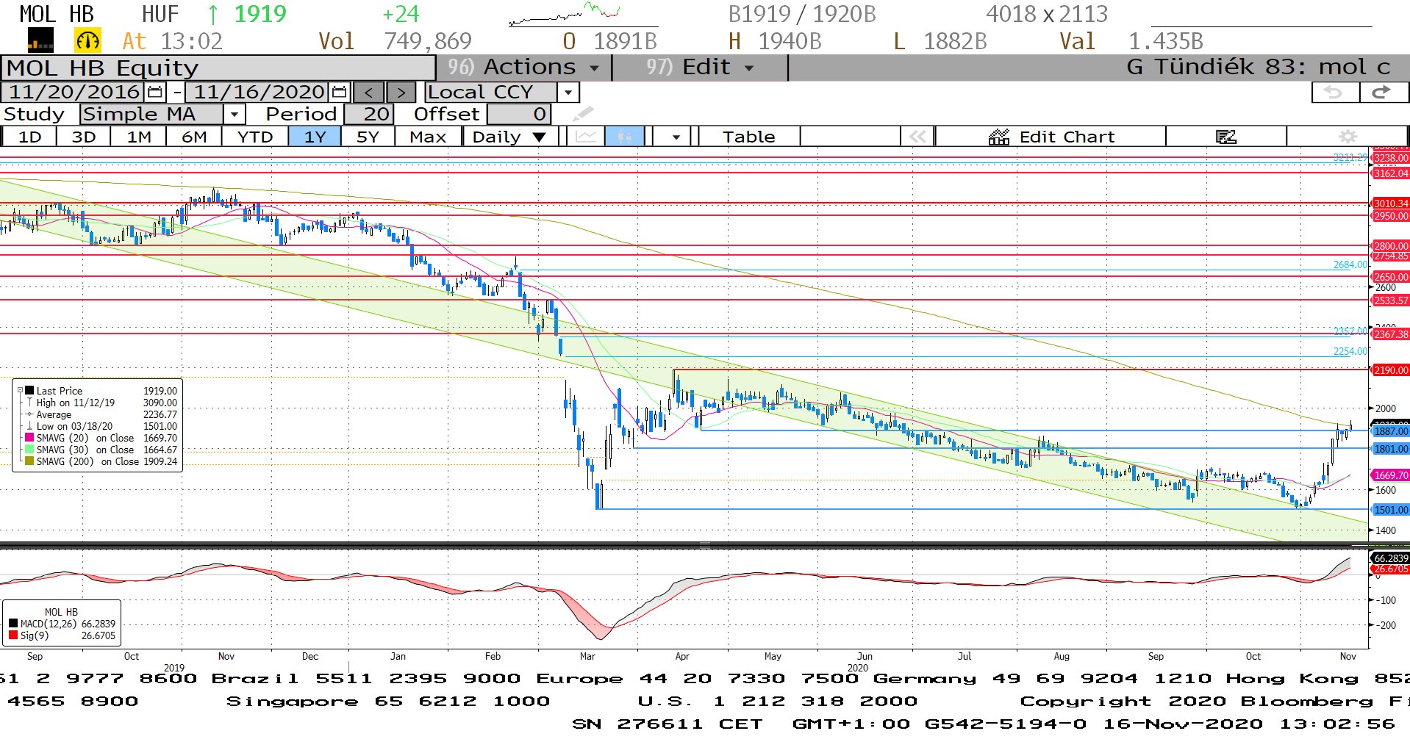Switch to line chart type icon

pyautogui.click(x=586, y=137)
